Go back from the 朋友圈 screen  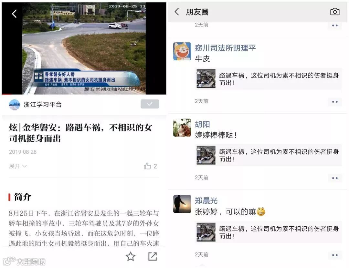click(177, 12)
